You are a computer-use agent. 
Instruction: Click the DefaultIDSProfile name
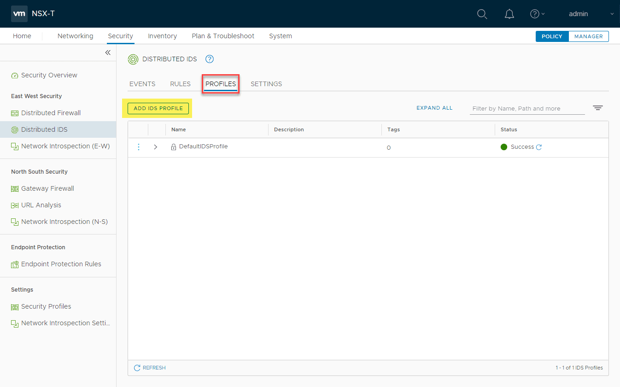[x=204, y=147]
